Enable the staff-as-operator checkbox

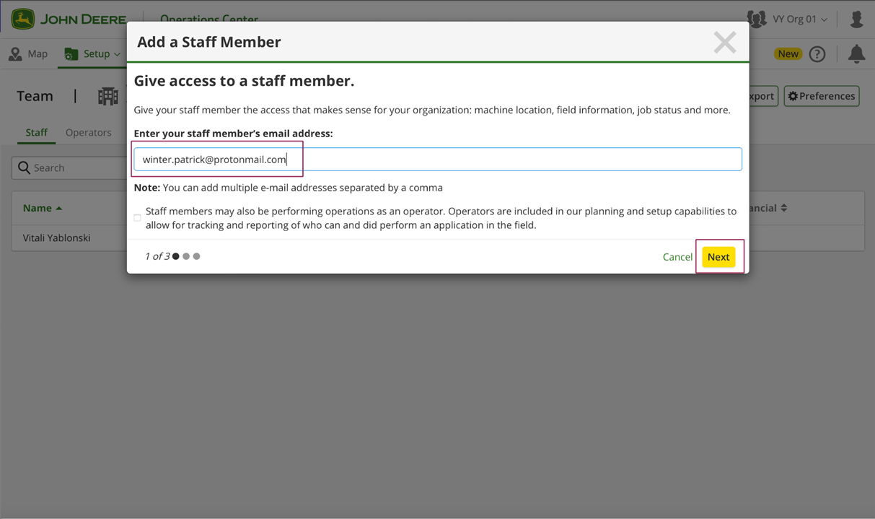click(x=137, y=218)
